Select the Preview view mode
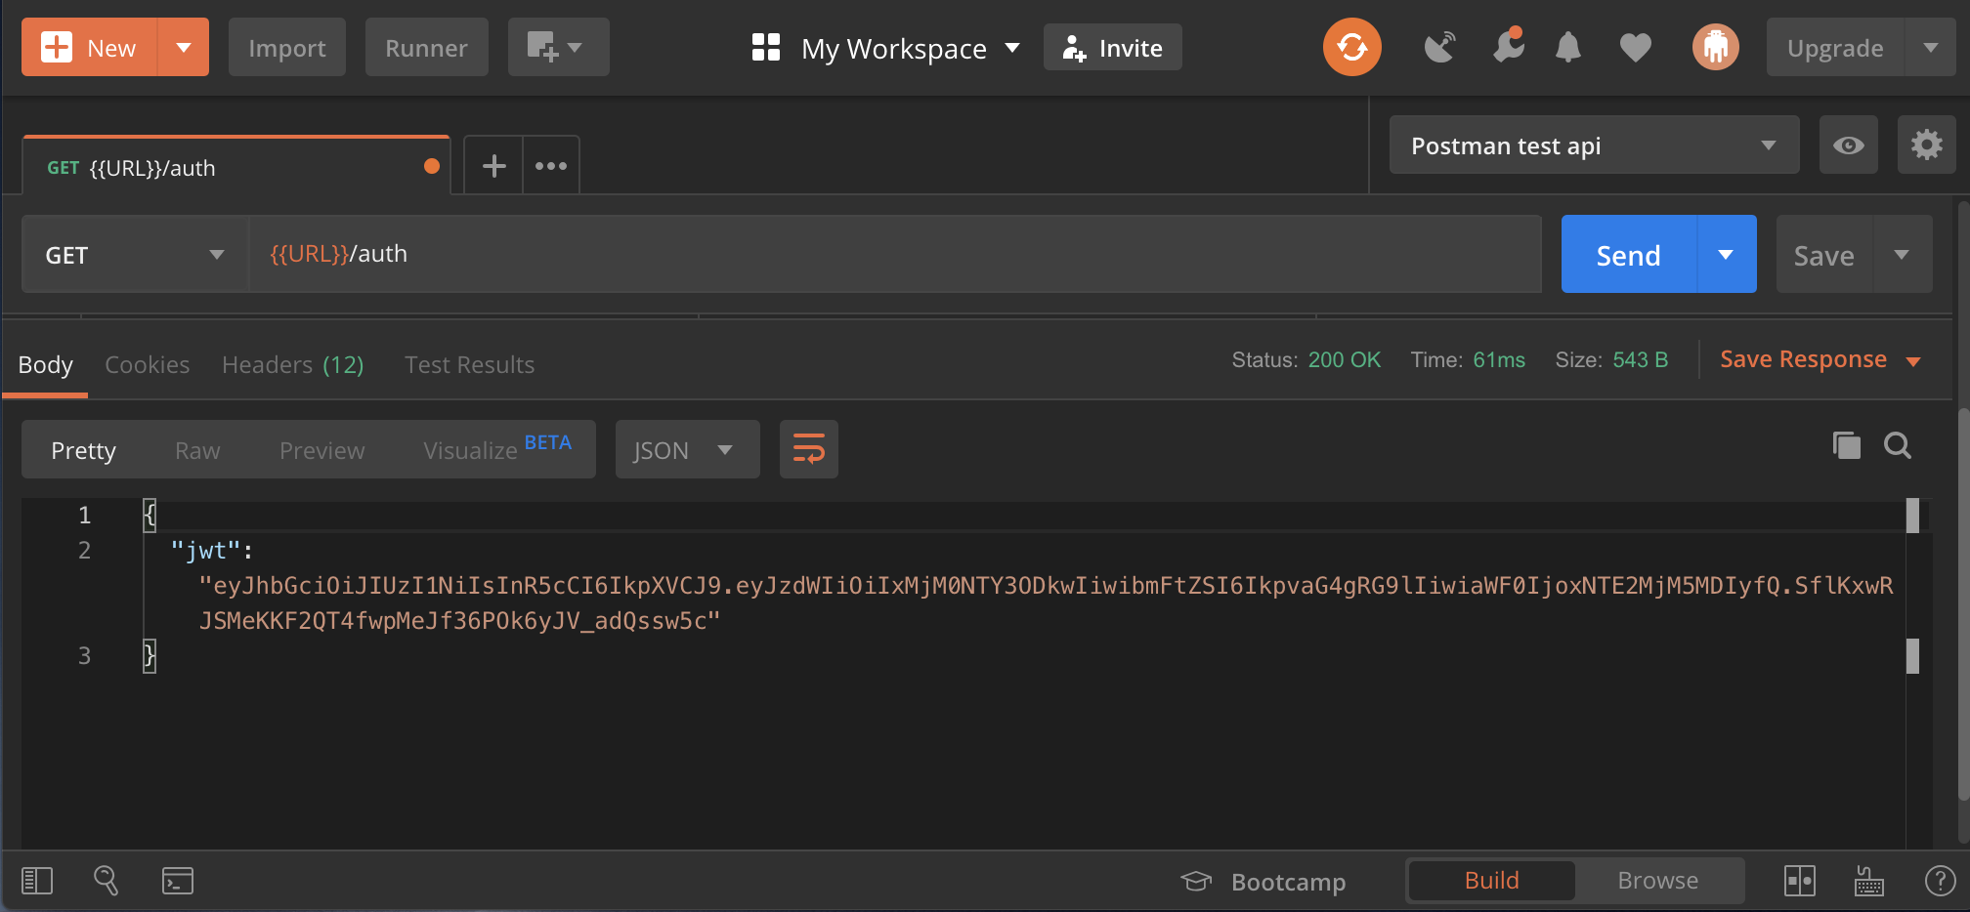The height and width of the screenshot is (912, 1970). tap(322, 450)
